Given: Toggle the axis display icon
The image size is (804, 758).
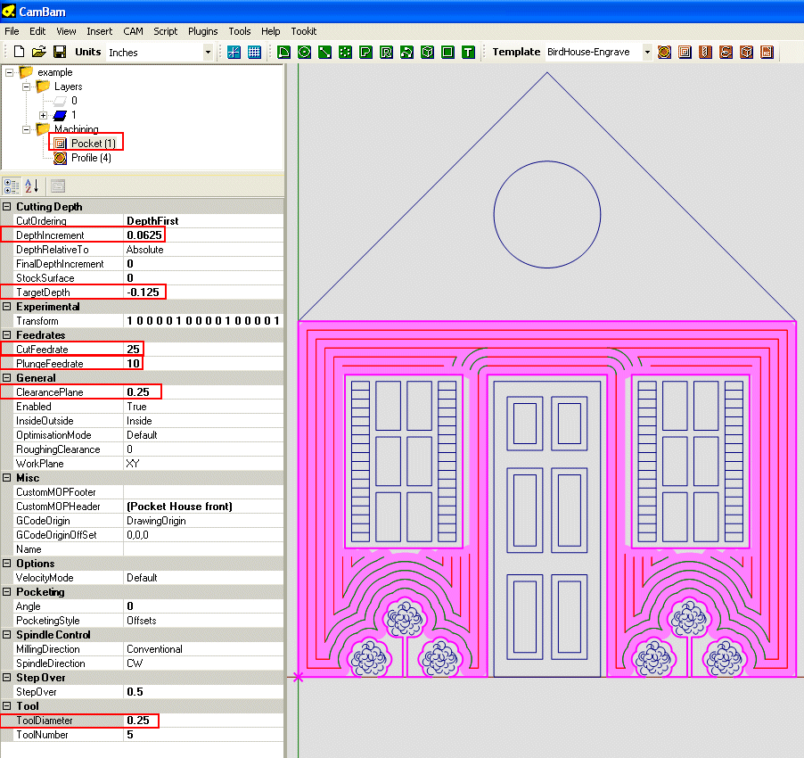Looking at the screenshot, I should click(x=234, y=53).
